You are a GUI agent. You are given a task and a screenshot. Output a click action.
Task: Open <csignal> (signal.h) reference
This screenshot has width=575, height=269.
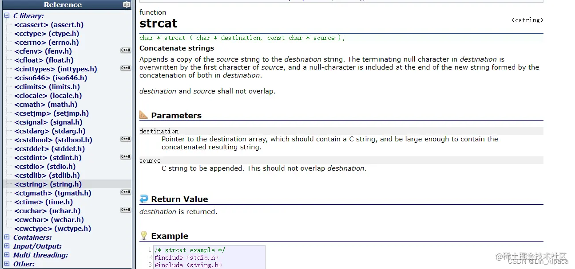(48, 122)
